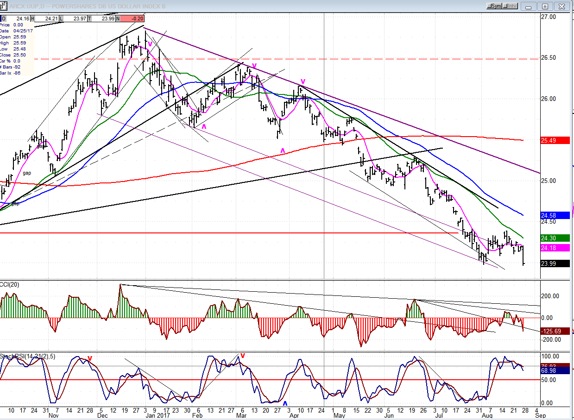574x420 pixels.
Task: Click the Jan 2017 label on date axis
Action: coord(158,416)
